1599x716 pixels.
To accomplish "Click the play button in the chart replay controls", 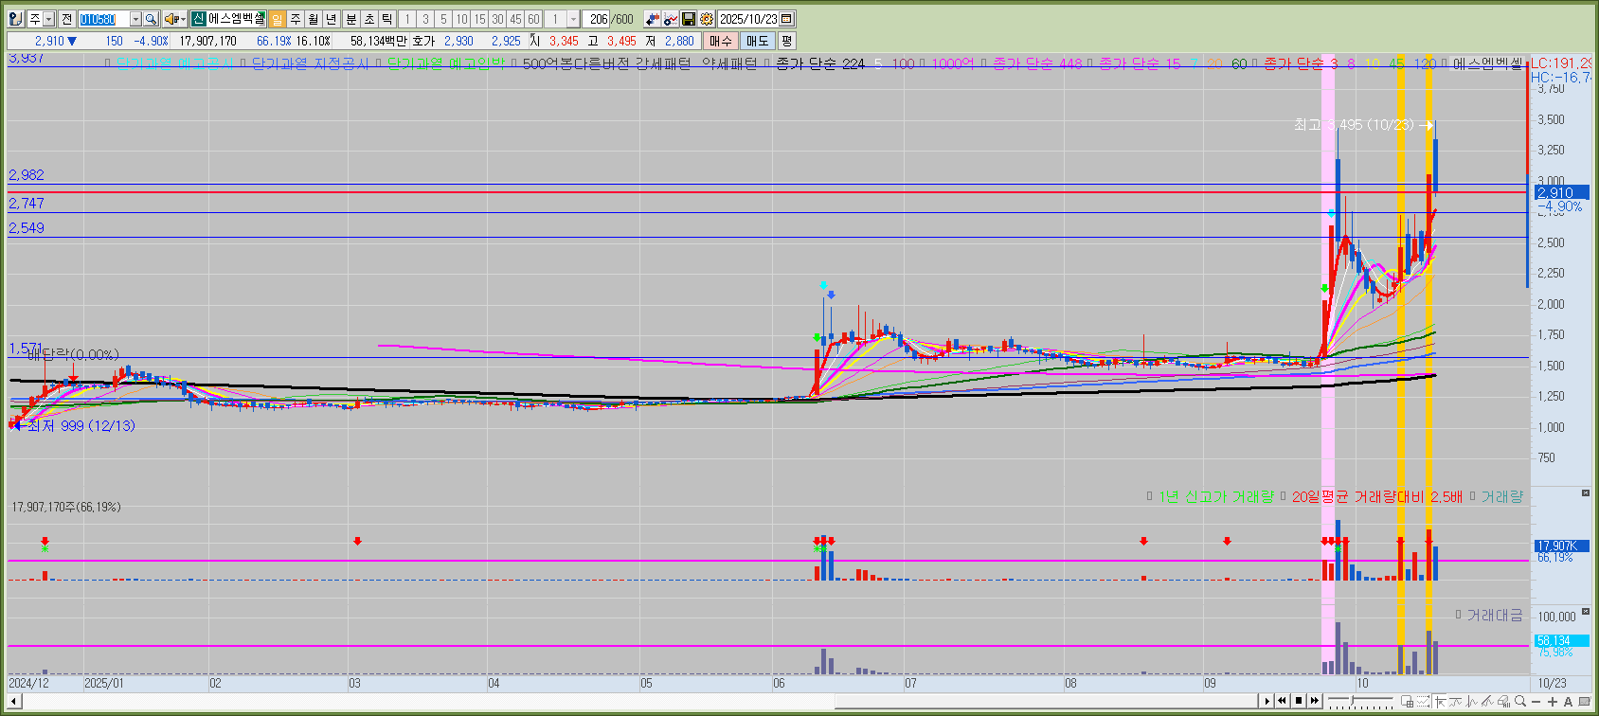I will [1267, 701].
